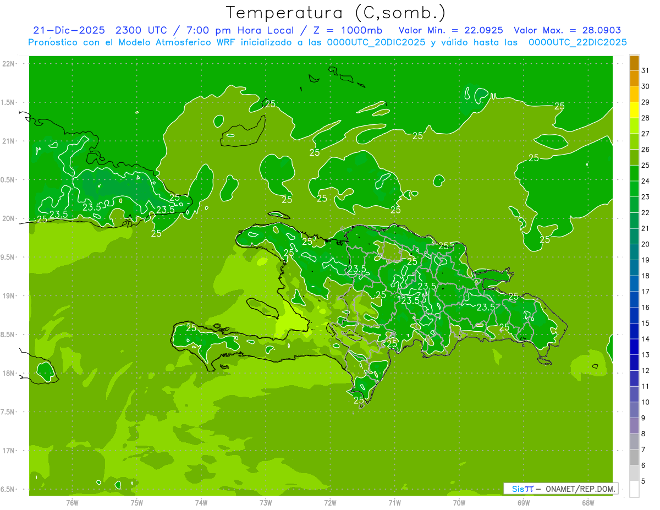
Task: Click the '8.5N' latitude axis label
Action: coord(8,335)
